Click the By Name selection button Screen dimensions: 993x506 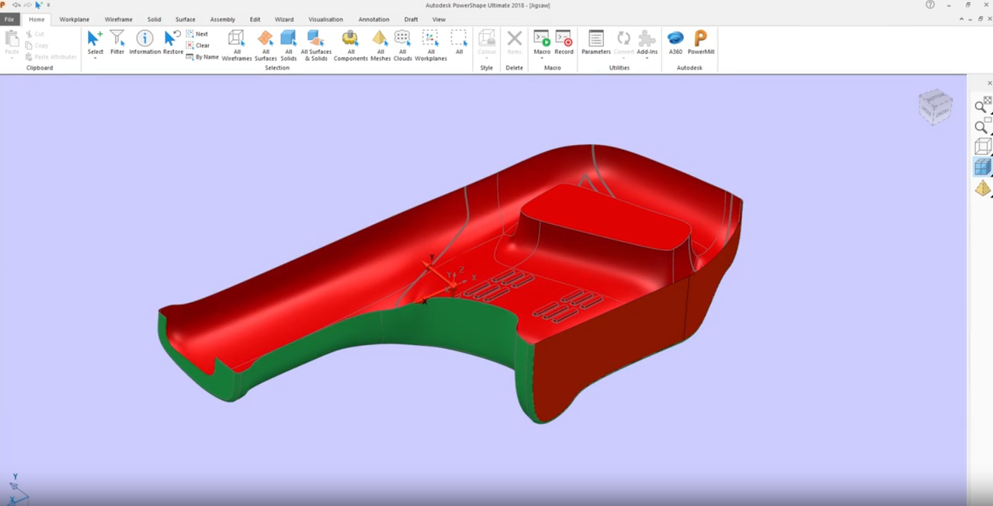tap(202, 57)
